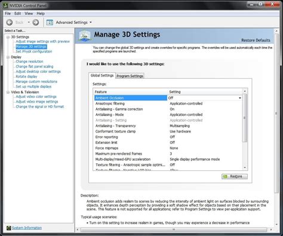Select Texture filtering - Anisotropic sample row
283x236 pixels.
click(168, 165)
